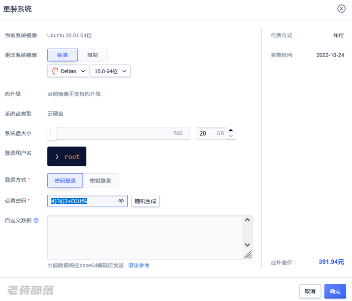Choose 密钥登录 login method

[x=101, y=181]
